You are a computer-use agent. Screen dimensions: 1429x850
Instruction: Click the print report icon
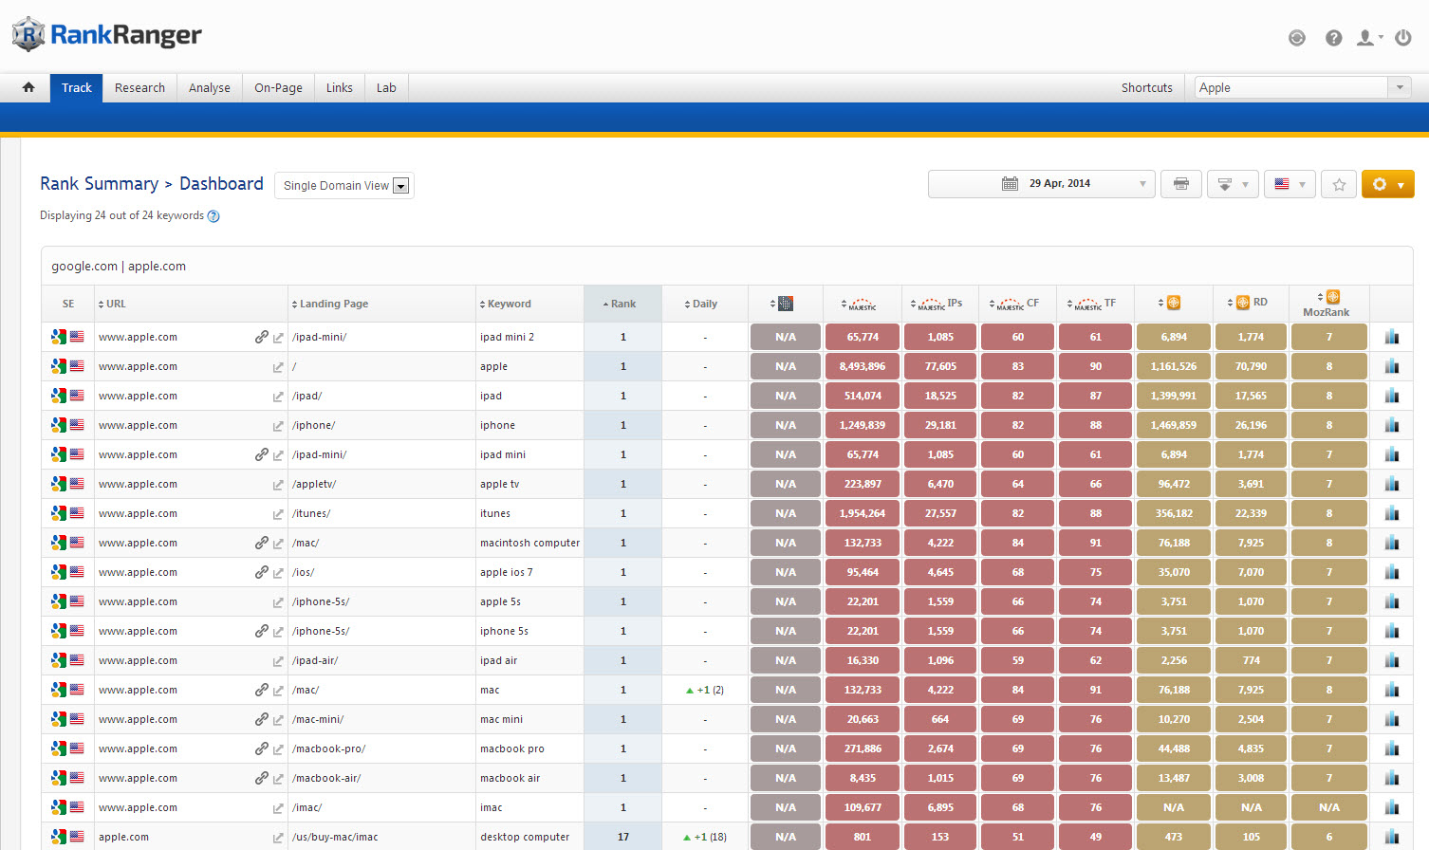1180,184
